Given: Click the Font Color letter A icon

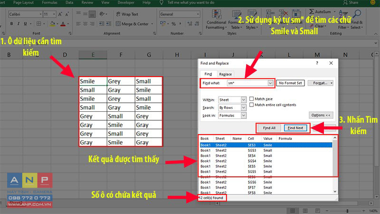Looking at the screenshot, I should point(63,24).
